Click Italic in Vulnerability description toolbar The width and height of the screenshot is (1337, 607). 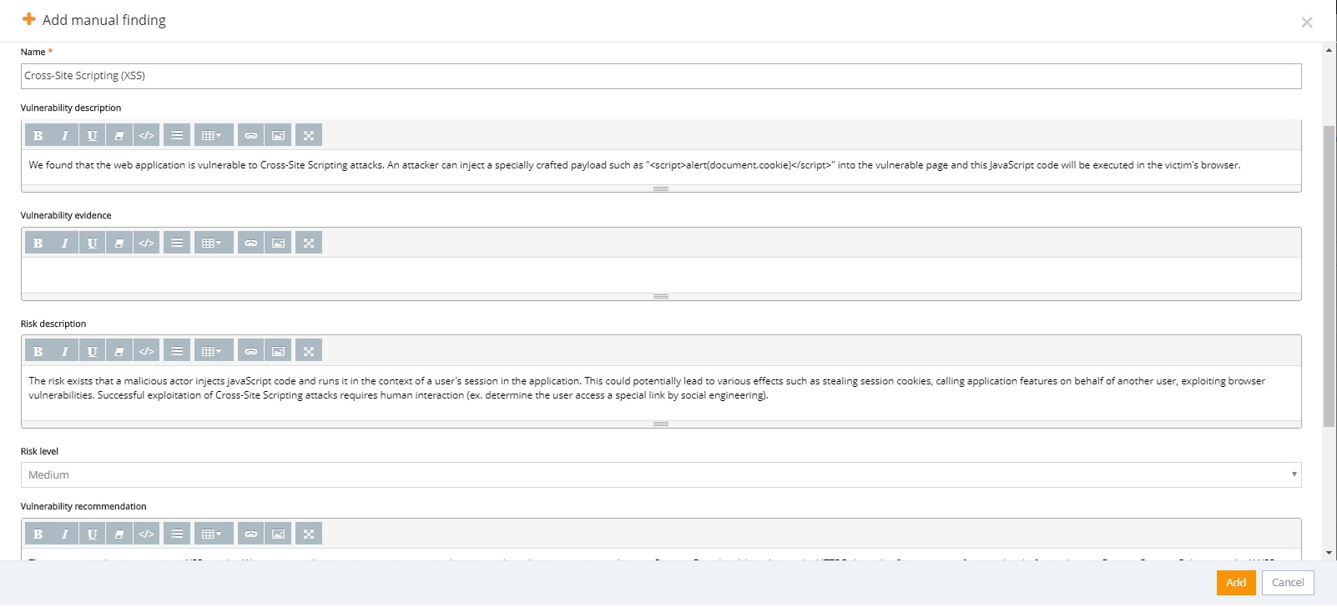pos(65,135)
